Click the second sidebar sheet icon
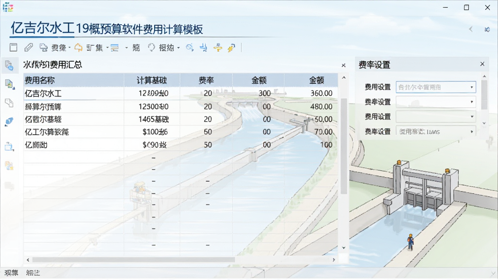498x280 pixels. coord(9,84)
